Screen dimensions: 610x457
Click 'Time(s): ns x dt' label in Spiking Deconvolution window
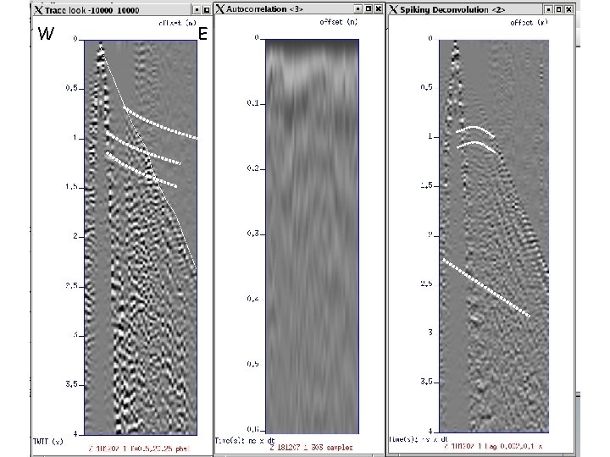tap(419, 439)
